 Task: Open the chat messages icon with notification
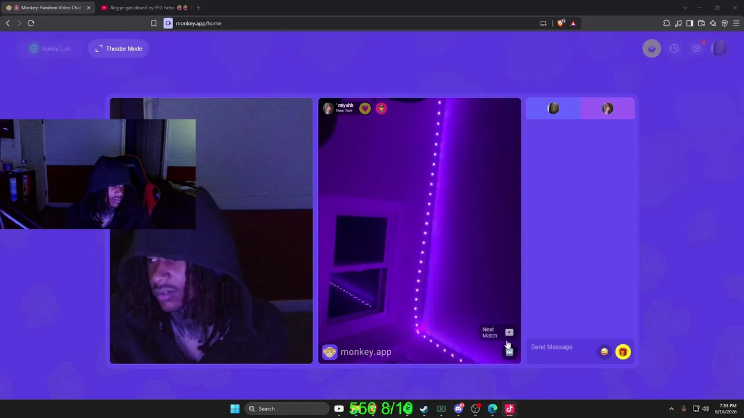pyautogui.click(x=697, y=48)
